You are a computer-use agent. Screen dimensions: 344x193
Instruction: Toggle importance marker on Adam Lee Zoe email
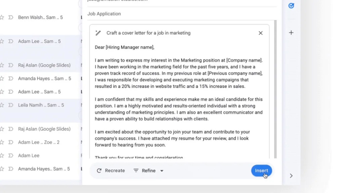[x=11, y=142]
